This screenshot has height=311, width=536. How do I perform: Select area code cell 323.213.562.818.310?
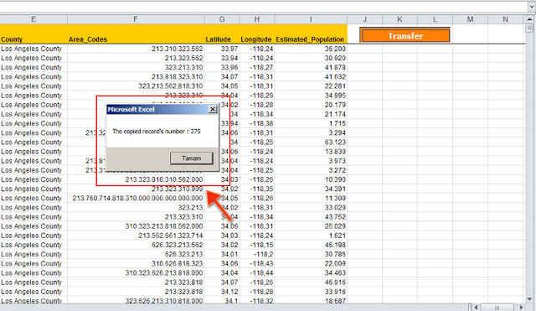click(136, 86)
